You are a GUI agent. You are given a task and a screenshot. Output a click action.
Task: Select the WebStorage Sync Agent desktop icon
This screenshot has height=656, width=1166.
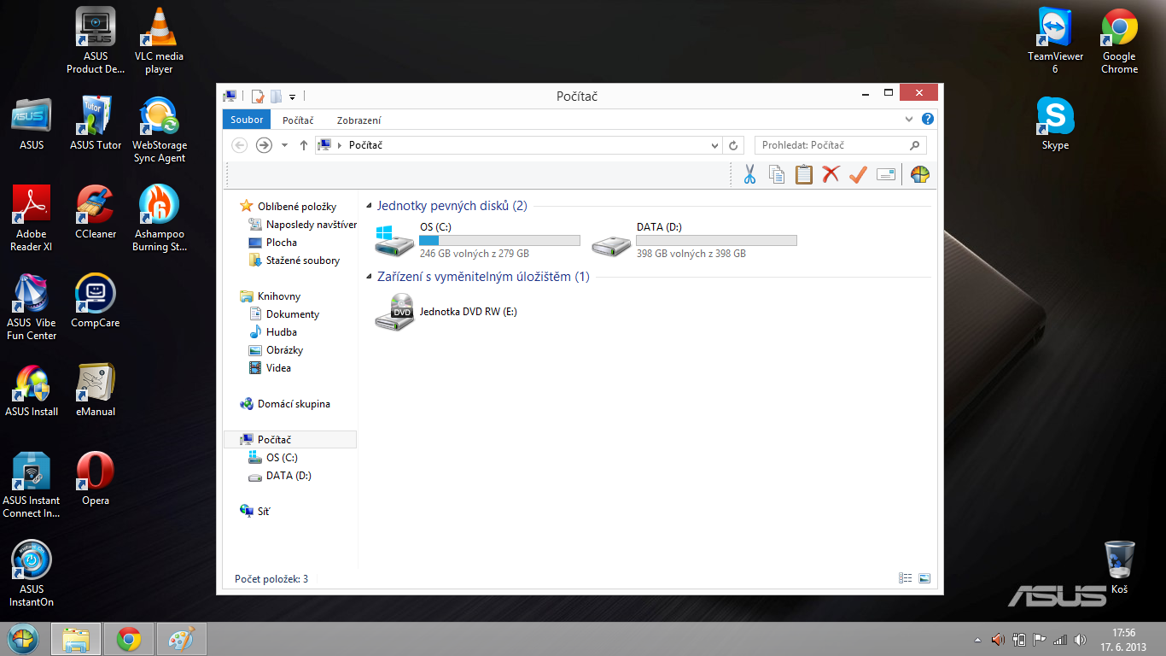tap(159, 130)
